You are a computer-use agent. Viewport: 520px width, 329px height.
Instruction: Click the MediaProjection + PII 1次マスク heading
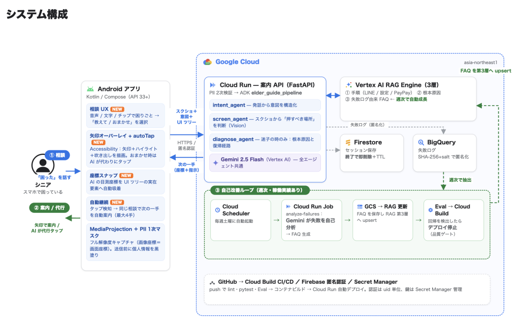coord(125,232)
